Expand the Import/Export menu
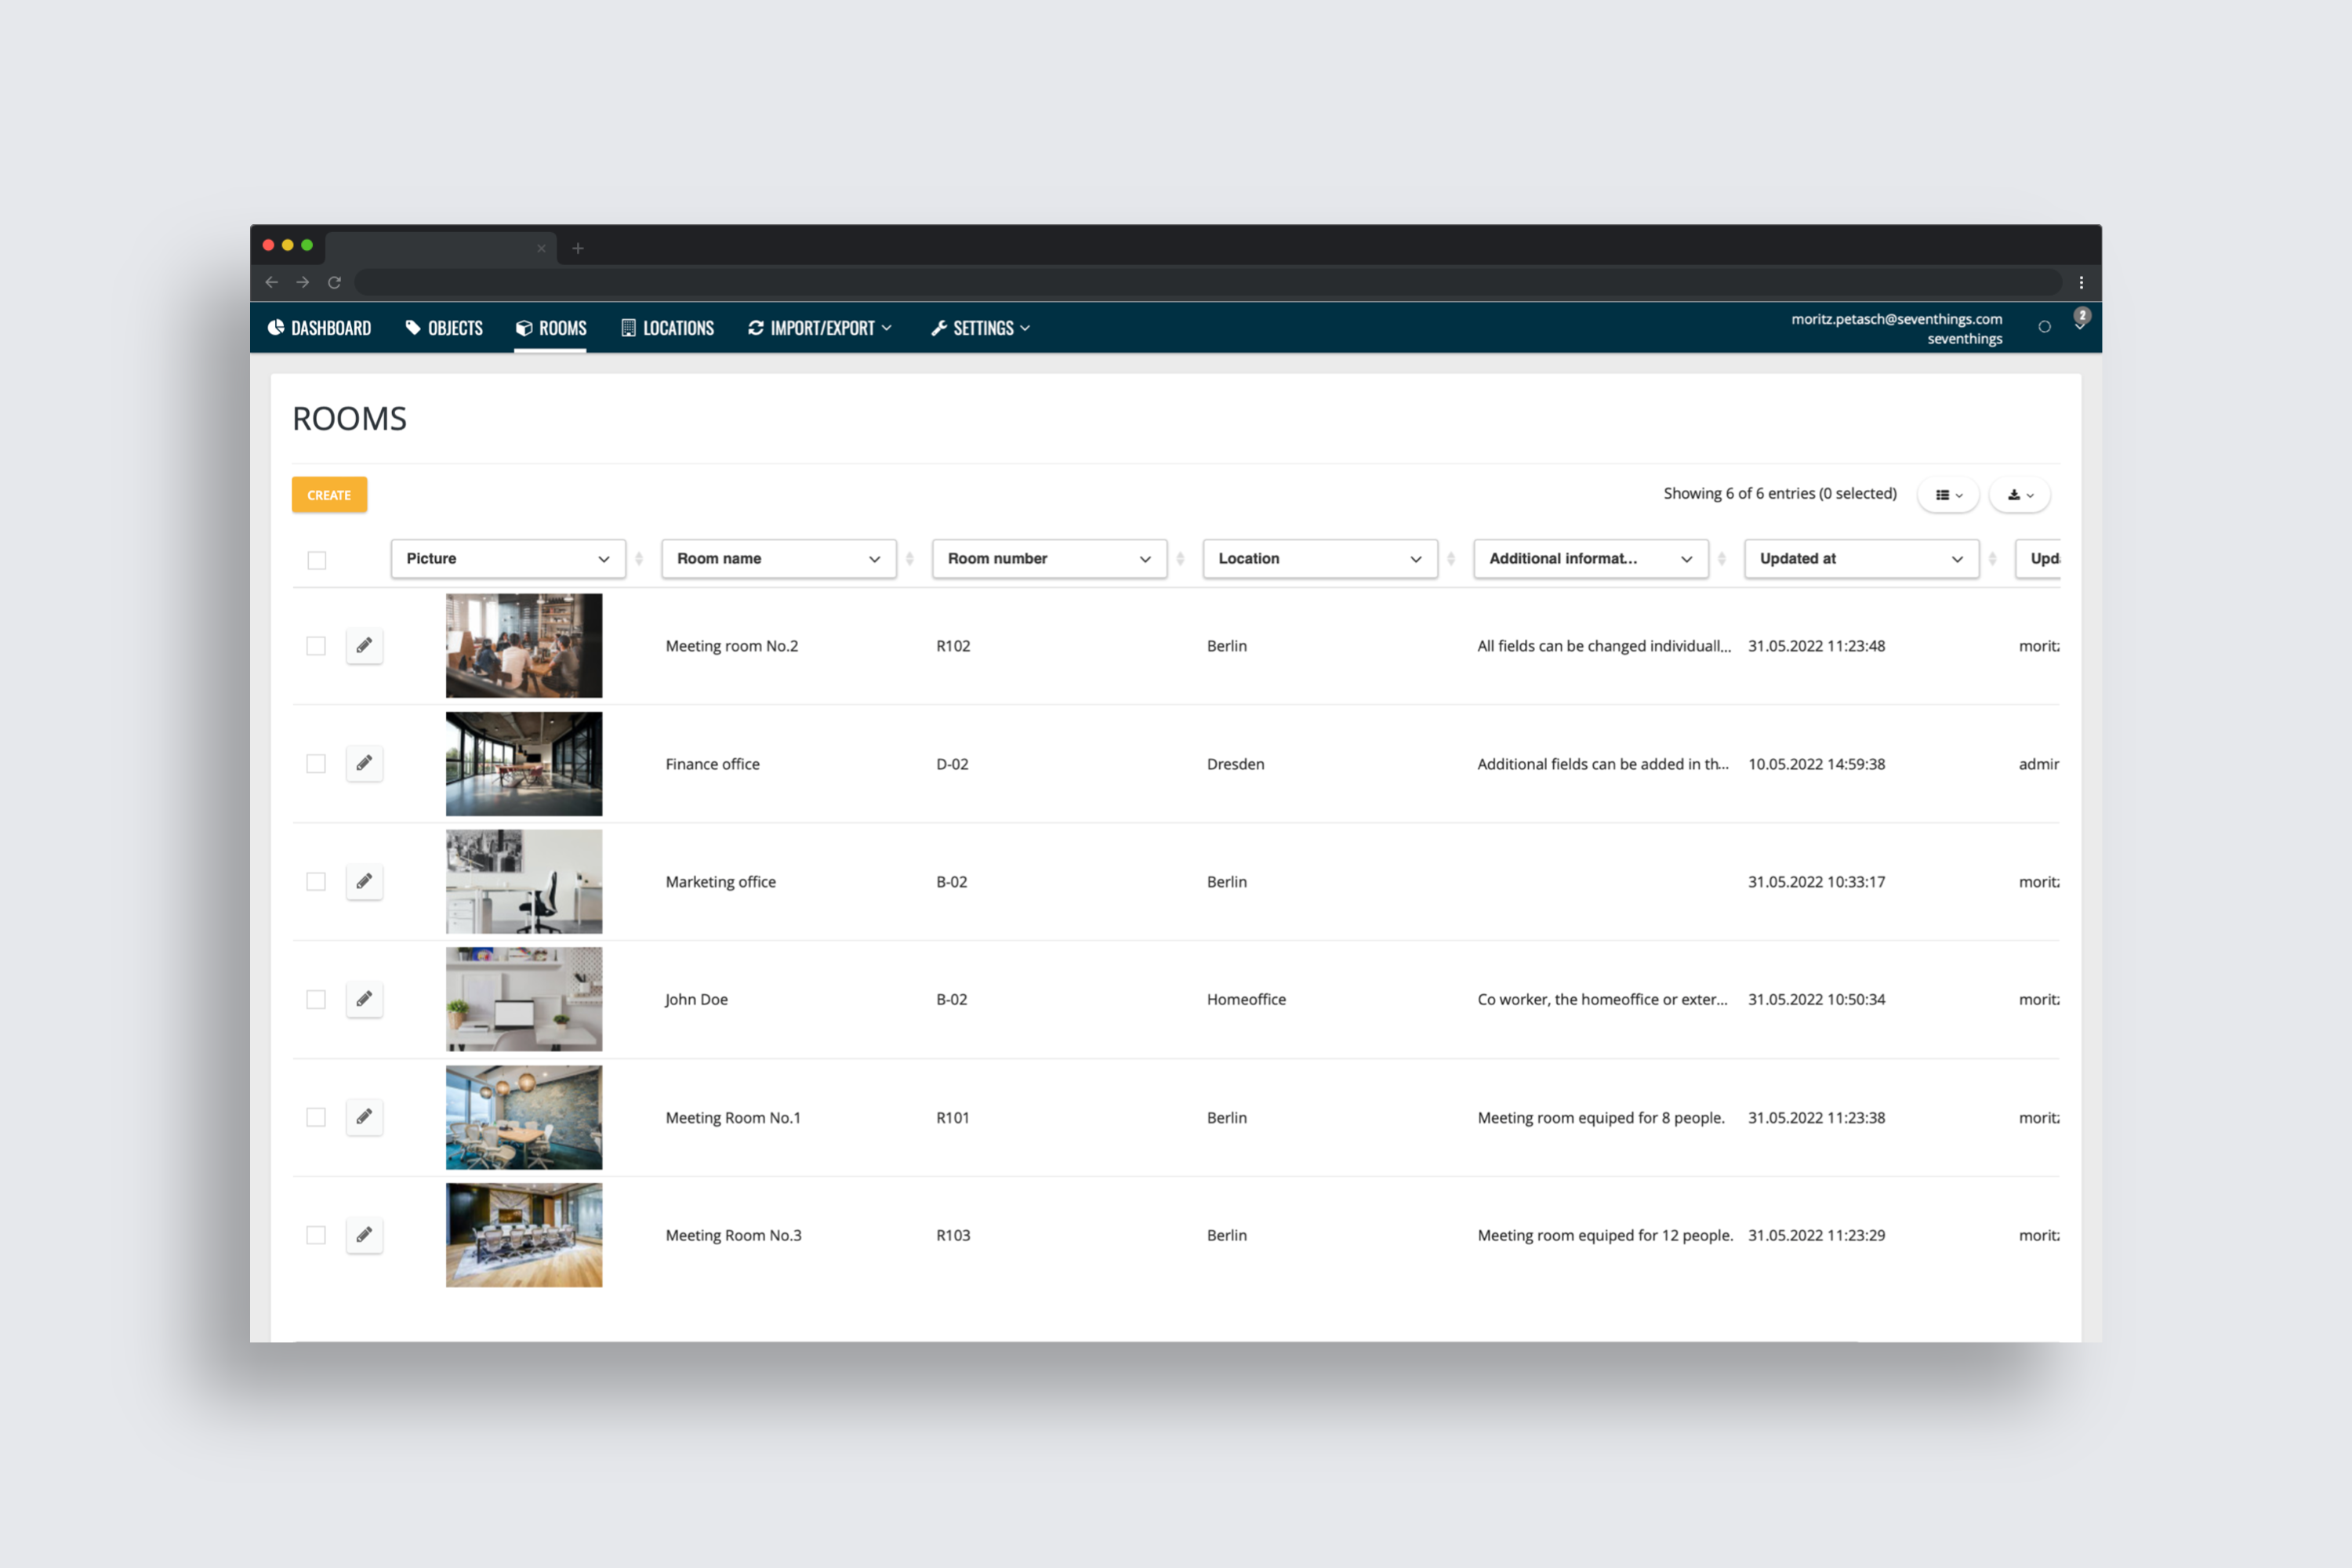 click(x=820, y=328)
